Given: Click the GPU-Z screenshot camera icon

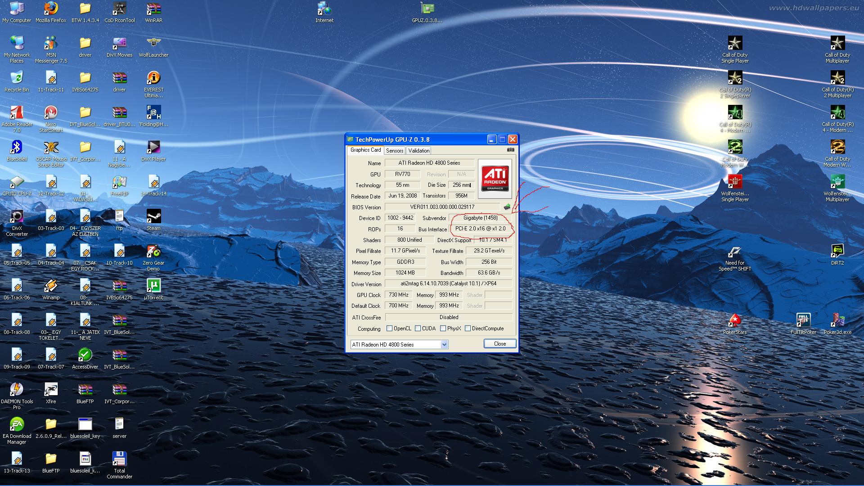Looking at the screenshot, I should pos(510,150).
